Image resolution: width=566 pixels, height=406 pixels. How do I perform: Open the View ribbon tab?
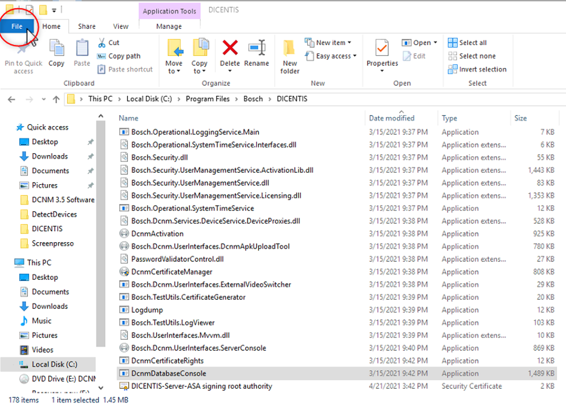(x=121, y=26)
